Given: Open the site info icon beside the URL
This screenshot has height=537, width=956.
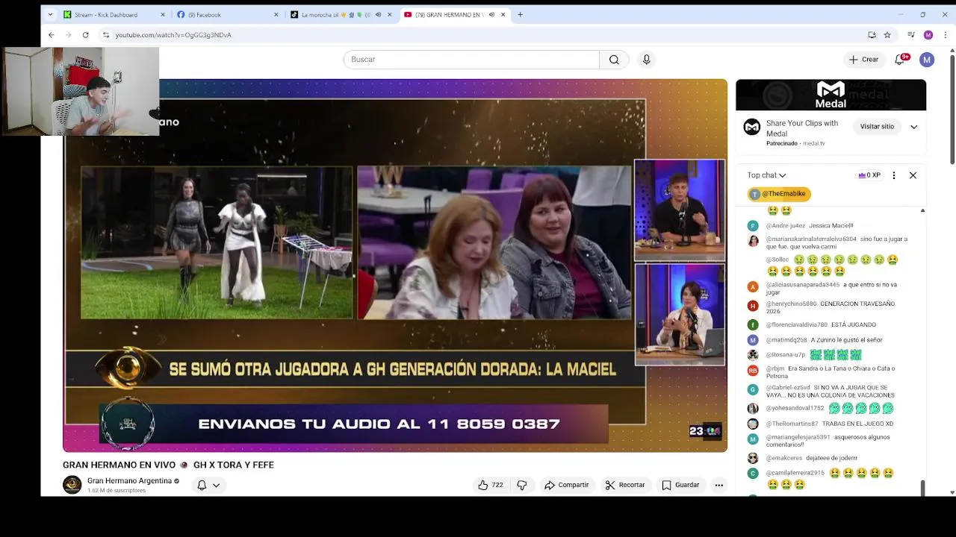Looking at the screenshot, I should [106, 35].
